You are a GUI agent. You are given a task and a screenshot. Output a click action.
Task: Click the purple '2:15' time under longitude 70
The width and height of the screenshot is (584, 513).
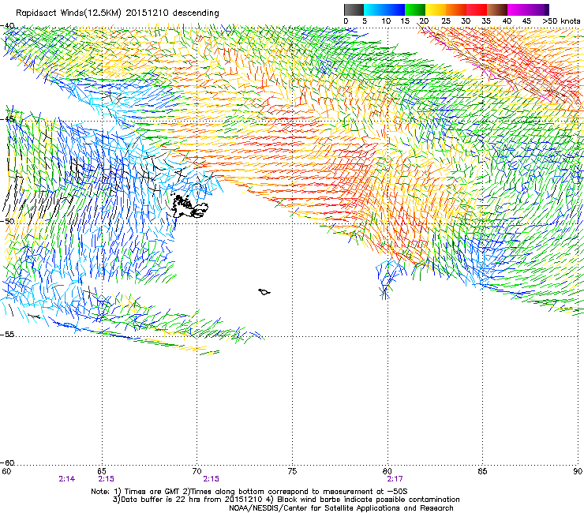coord(211,479)
